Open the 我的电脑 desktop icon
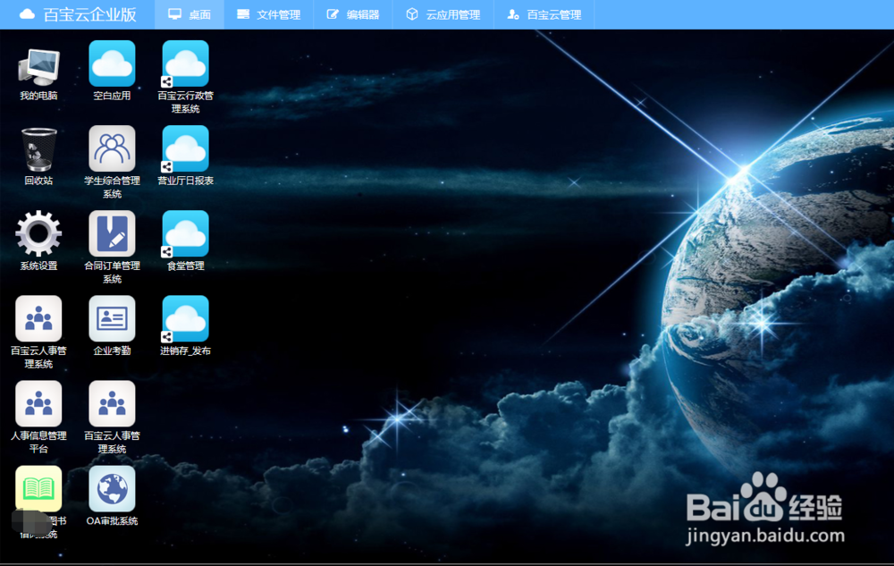Screen dimensions: 894x566 38,66
